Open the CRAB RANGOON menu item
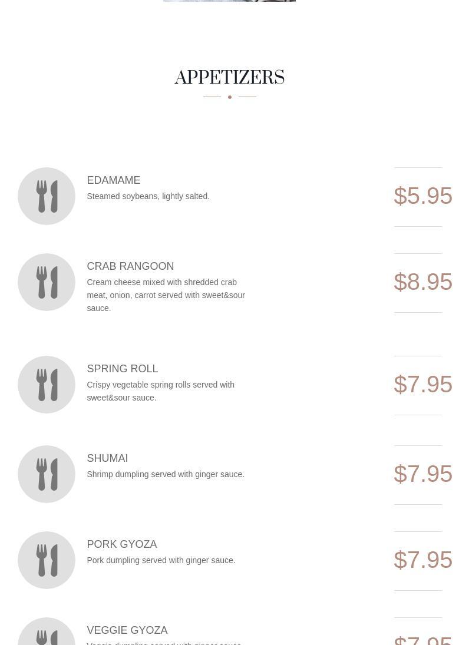 [130, 266]
